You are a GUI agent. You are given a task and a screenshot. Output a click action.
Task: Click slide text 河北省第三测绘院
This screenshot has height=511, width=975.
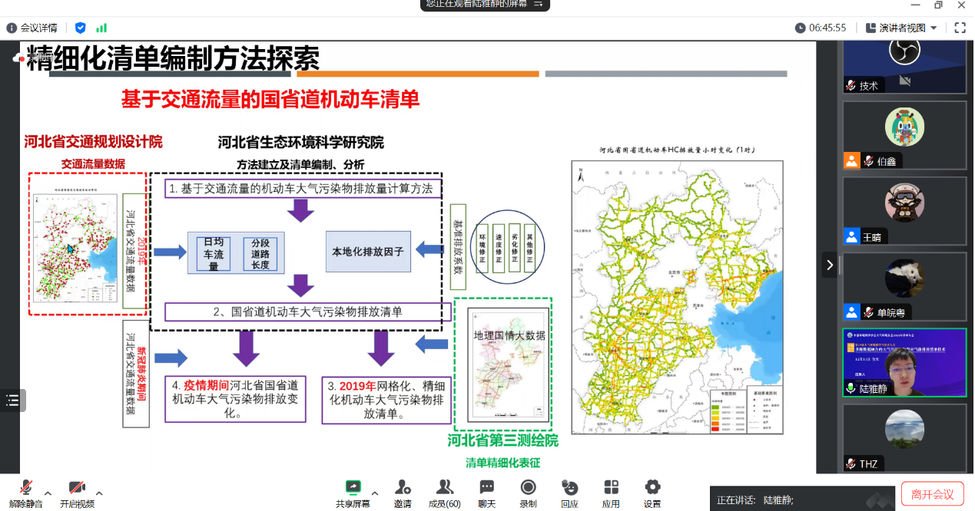click(x=503, y=440)
